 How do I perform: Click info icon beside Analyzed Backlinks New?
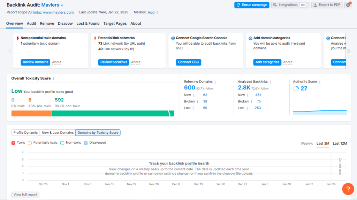pyautogui.click(x=248, y=95)
